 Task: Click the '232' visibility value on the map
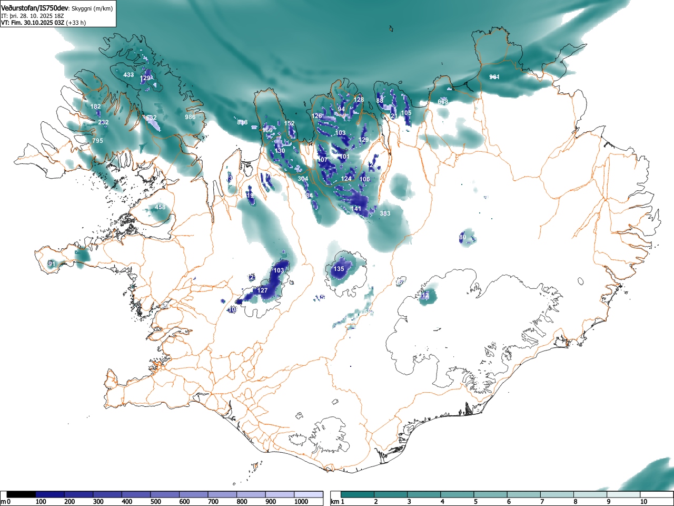(103, 122)
